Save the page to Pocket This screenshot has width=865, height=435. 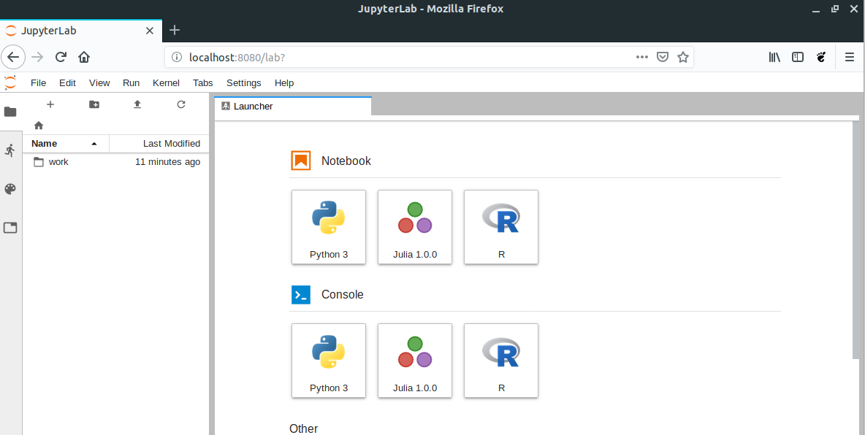pyautogui.click(x=663, y=57)
